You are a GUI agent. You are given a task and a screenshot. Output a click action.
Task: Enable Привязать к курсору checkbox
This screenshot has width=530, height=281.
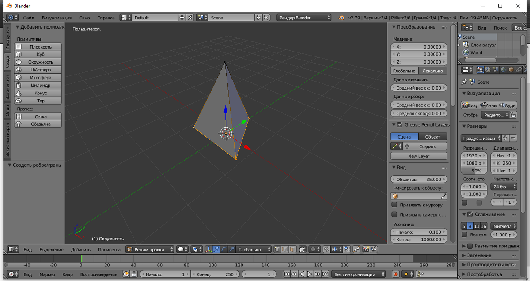pos(394,205)
